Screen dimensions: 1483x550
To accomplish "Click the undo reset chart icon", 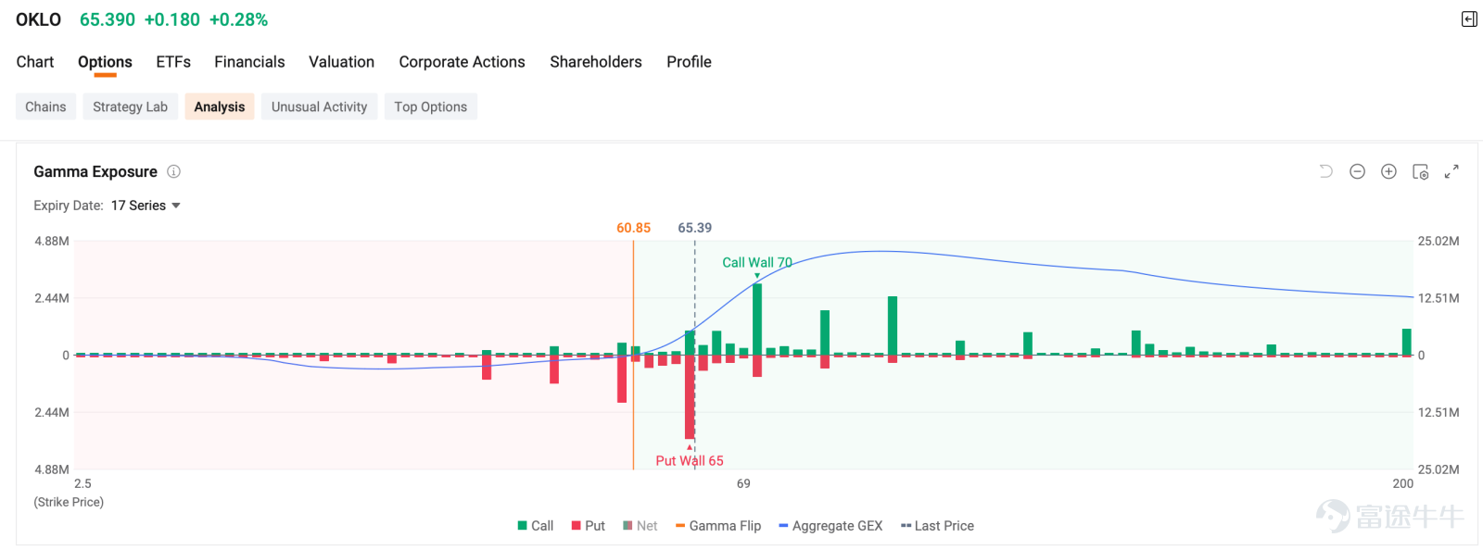I will [x=1325, y=171].
